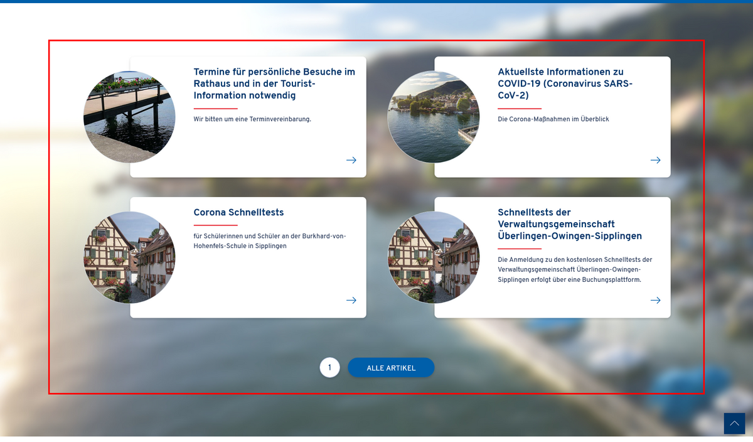Viewport: 753px width, 442px height.
Task: Click arrow on Corona Schnelltests card
Action: [351, 300]
